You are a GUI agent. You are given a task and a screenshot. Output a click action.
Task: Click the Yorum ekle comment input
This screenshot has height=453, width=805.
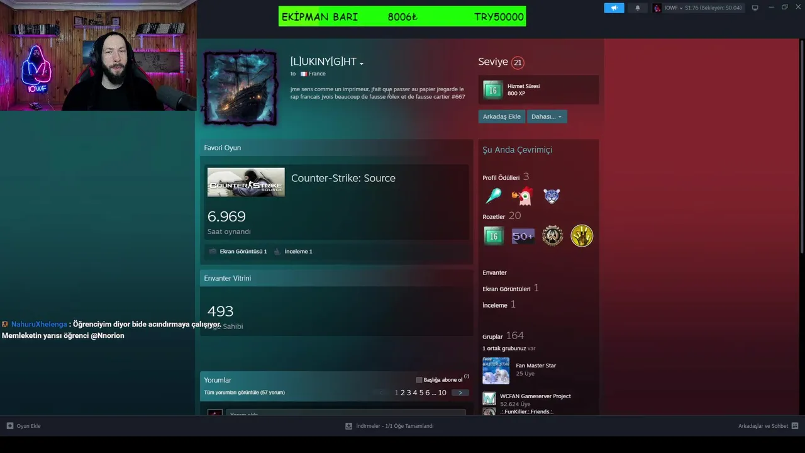pos(346,413)
